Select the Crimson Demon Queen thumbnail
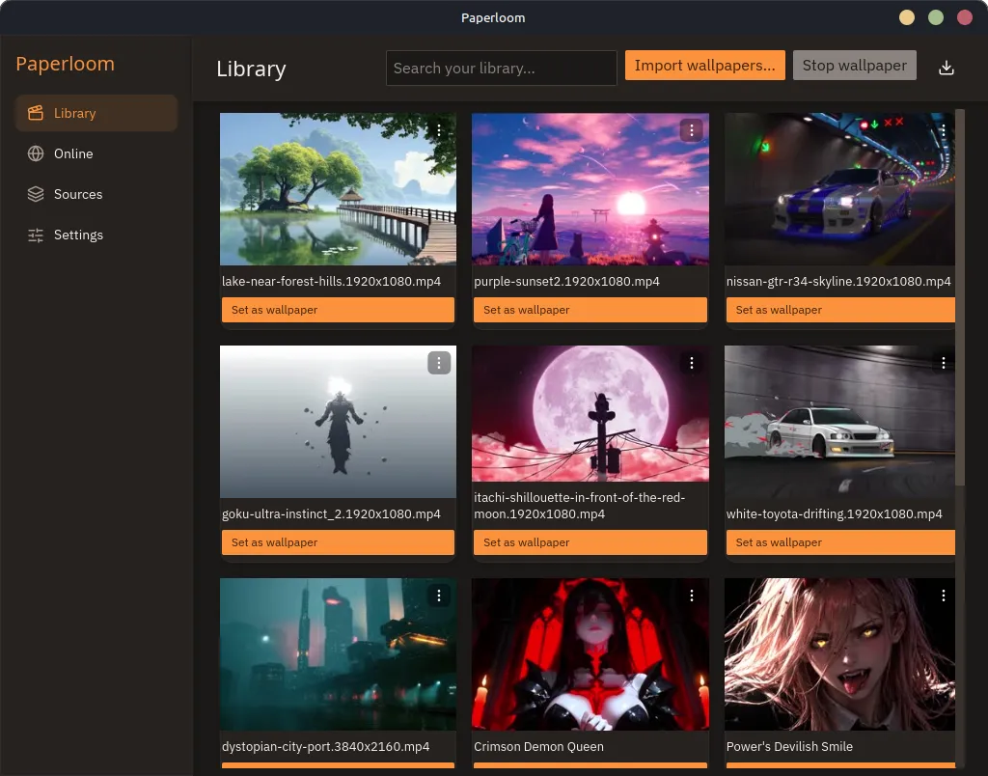Image resolution: width=988 pixels, height=776 pixels. (x=590, y=654)
